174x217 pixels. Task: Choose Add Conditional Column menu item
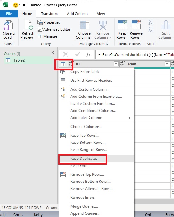97,111
